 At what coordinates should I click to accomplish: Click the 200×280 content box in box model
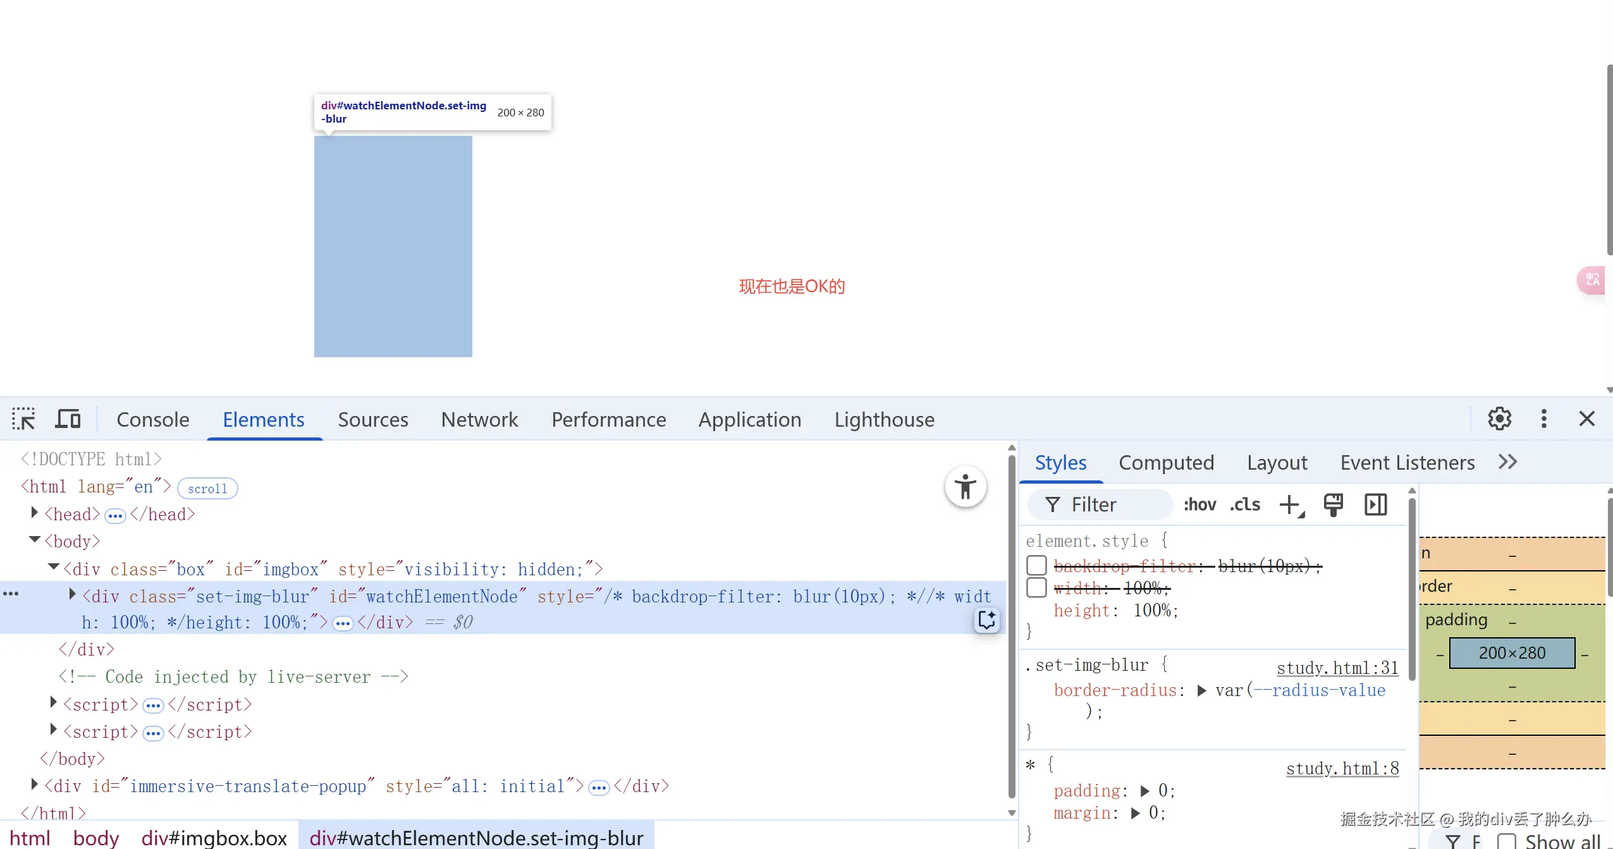click(1511, 653)
